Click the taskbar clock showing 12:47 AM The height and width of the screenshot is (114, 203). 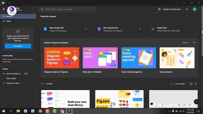[x=190, y=111]
